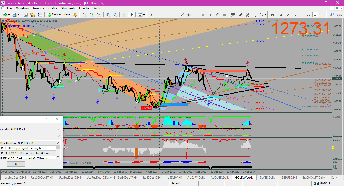Open help question mark in alert dialog
The height and width of the screenshot is (186, 344).
[x=46, y=119]
